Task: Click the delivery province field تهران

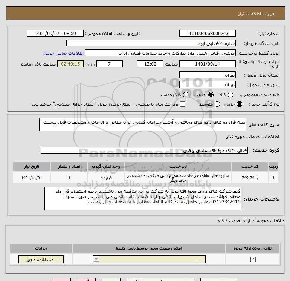Action: tap(207, 75)
